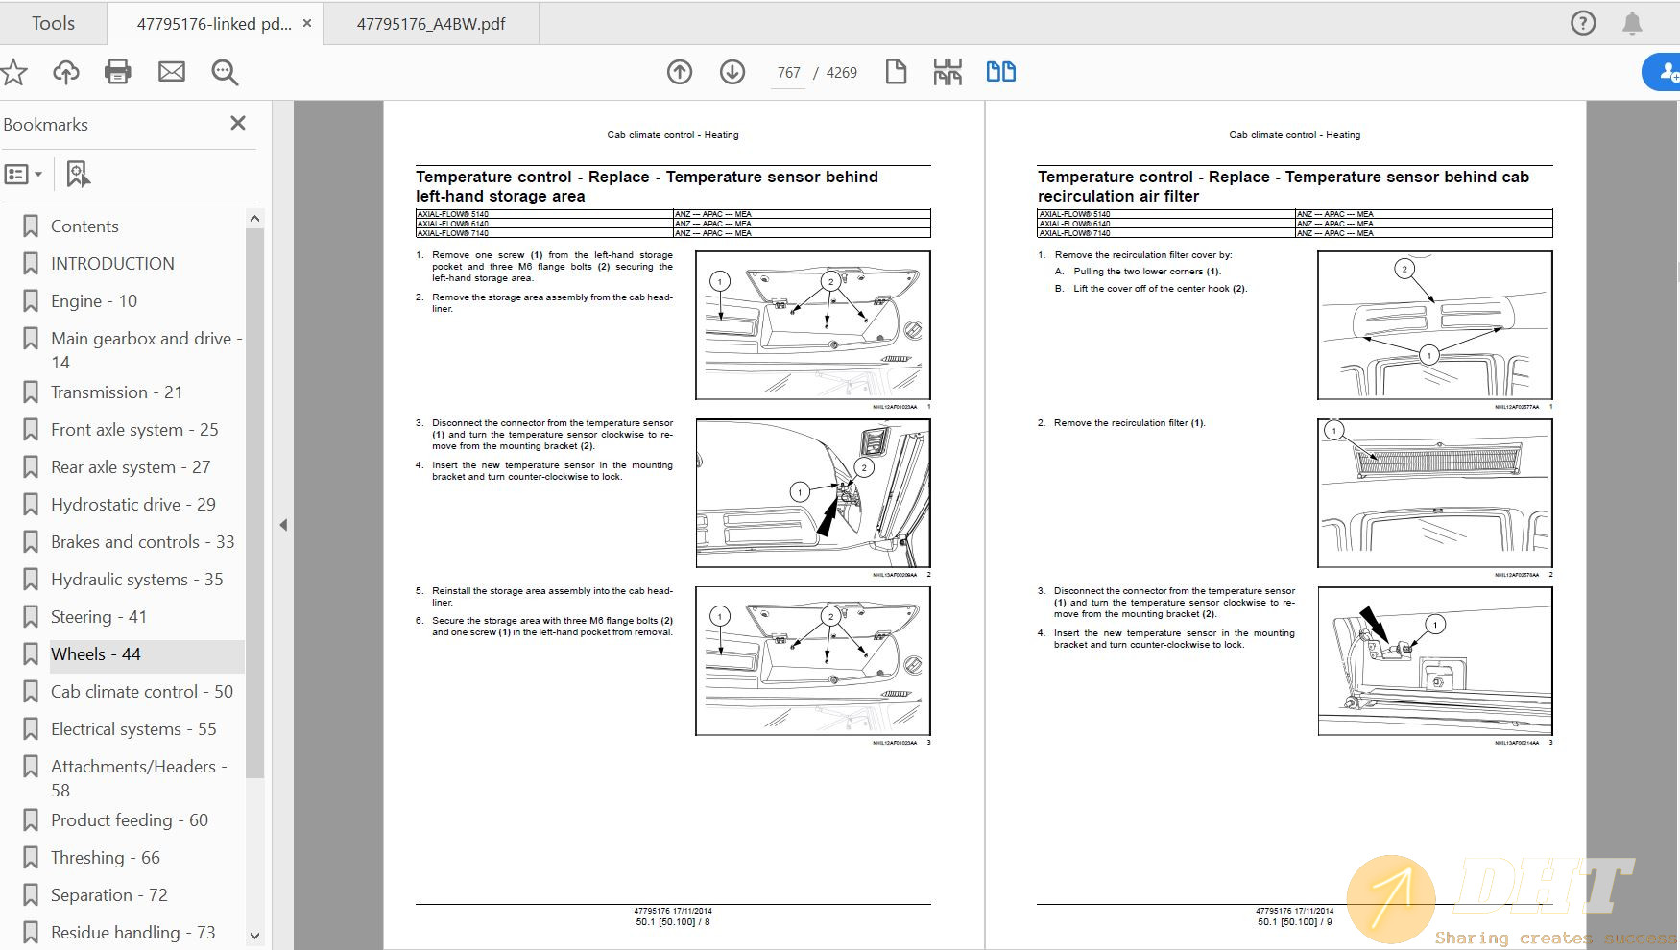1680x950 pixels.
Task: Open Residue handling - 73 bookmark
Action: (x=133, y=933)
